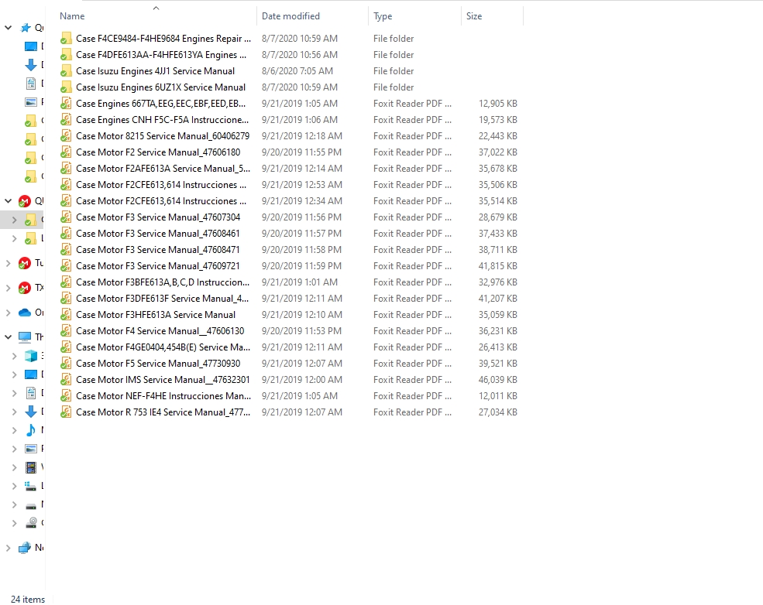763x605 pixels.
Task: Collapse the This PC tree
Action: coord(9,337)
